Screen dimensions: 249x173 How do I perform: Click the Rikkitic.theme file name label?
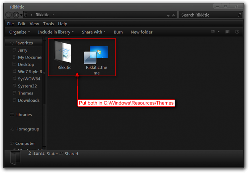click(x=97, y=70)
